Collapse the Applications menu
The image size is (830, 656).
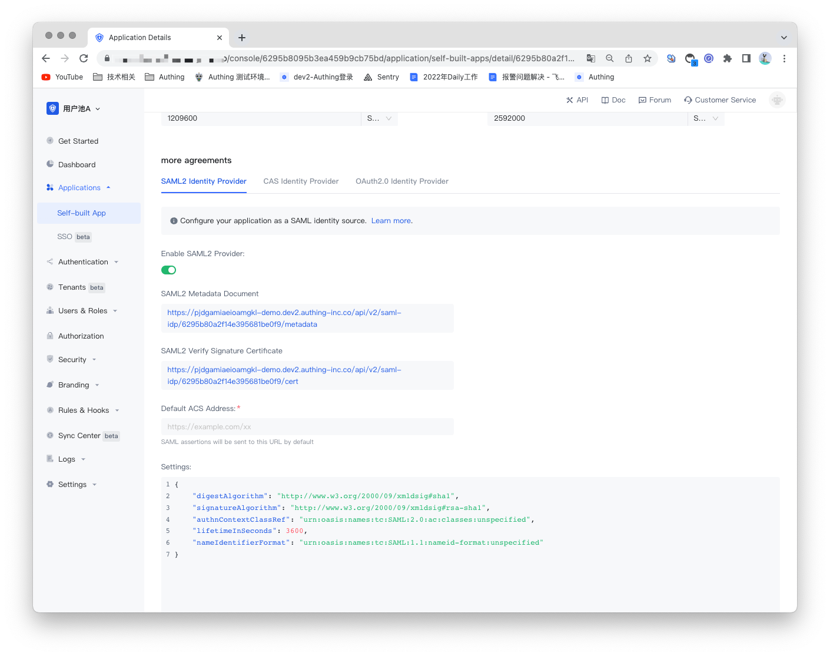(x=78, y=187)
